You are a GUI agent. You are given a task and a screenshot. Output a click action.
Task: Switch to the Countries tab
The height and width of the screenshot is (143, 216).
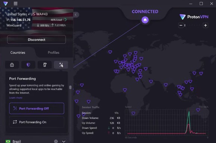[18, 53]
